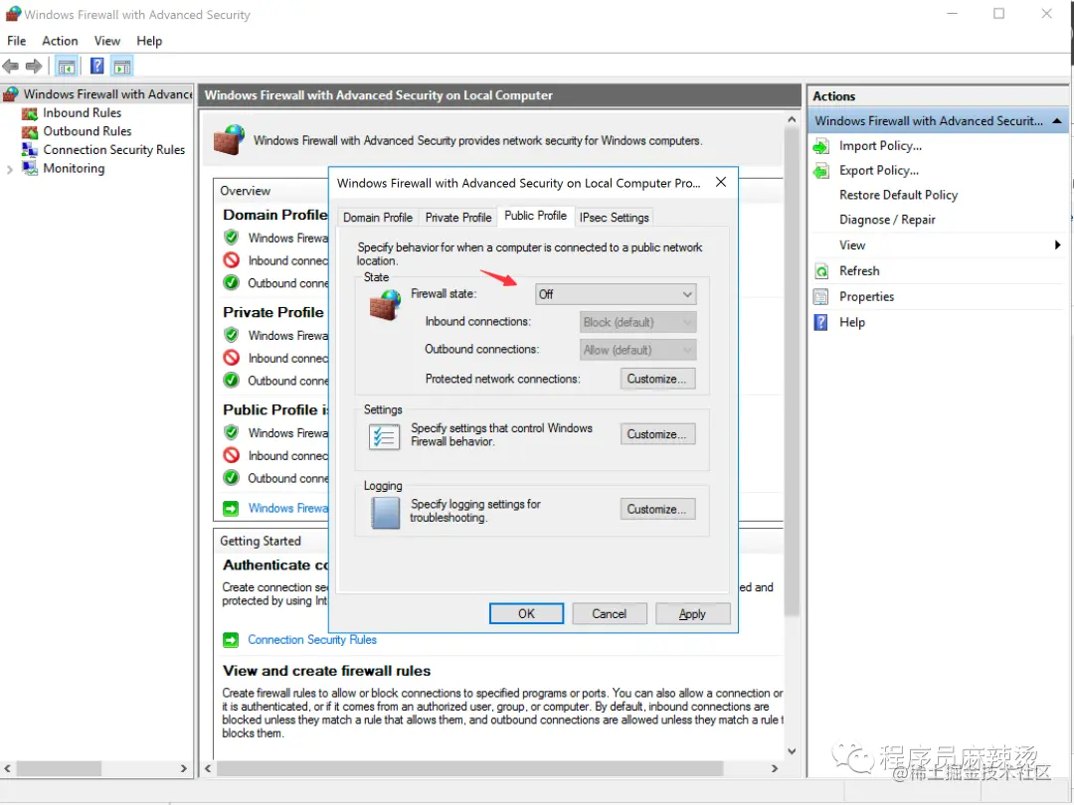
Task: Select Connection Security Rules in the tree
Action: 113,149
